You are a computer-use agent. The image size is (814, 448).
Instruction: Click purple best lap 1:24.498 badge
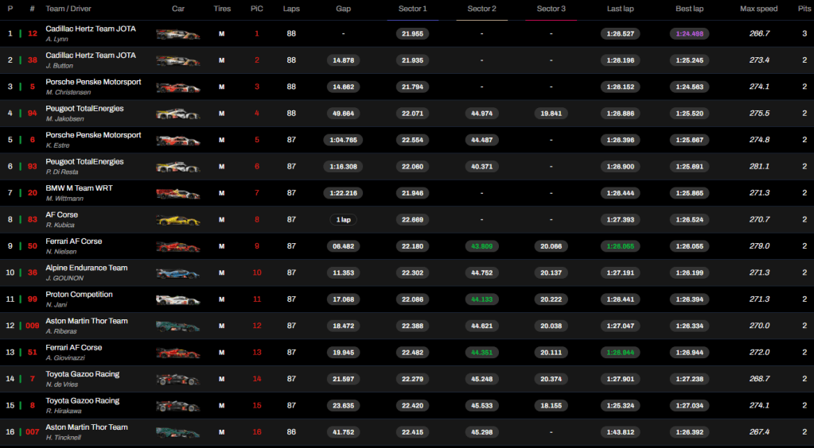click(689, 33)
